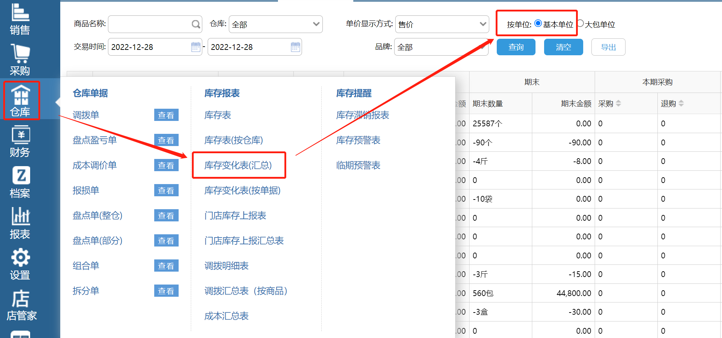Create a new 报损单

tap(86, 191)
